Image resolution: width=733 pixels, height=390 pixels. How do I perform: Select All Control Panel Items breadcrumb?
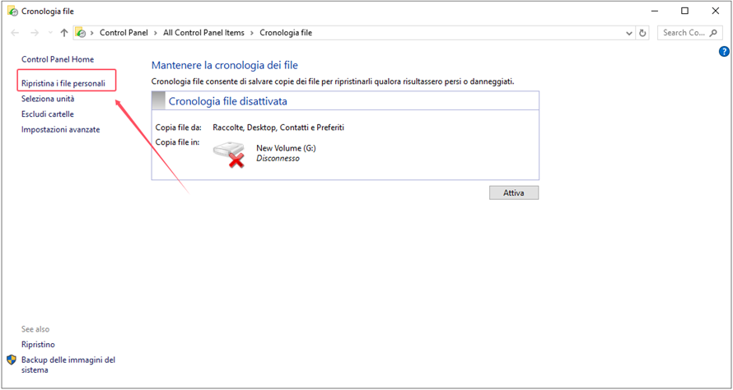point(204,33)
